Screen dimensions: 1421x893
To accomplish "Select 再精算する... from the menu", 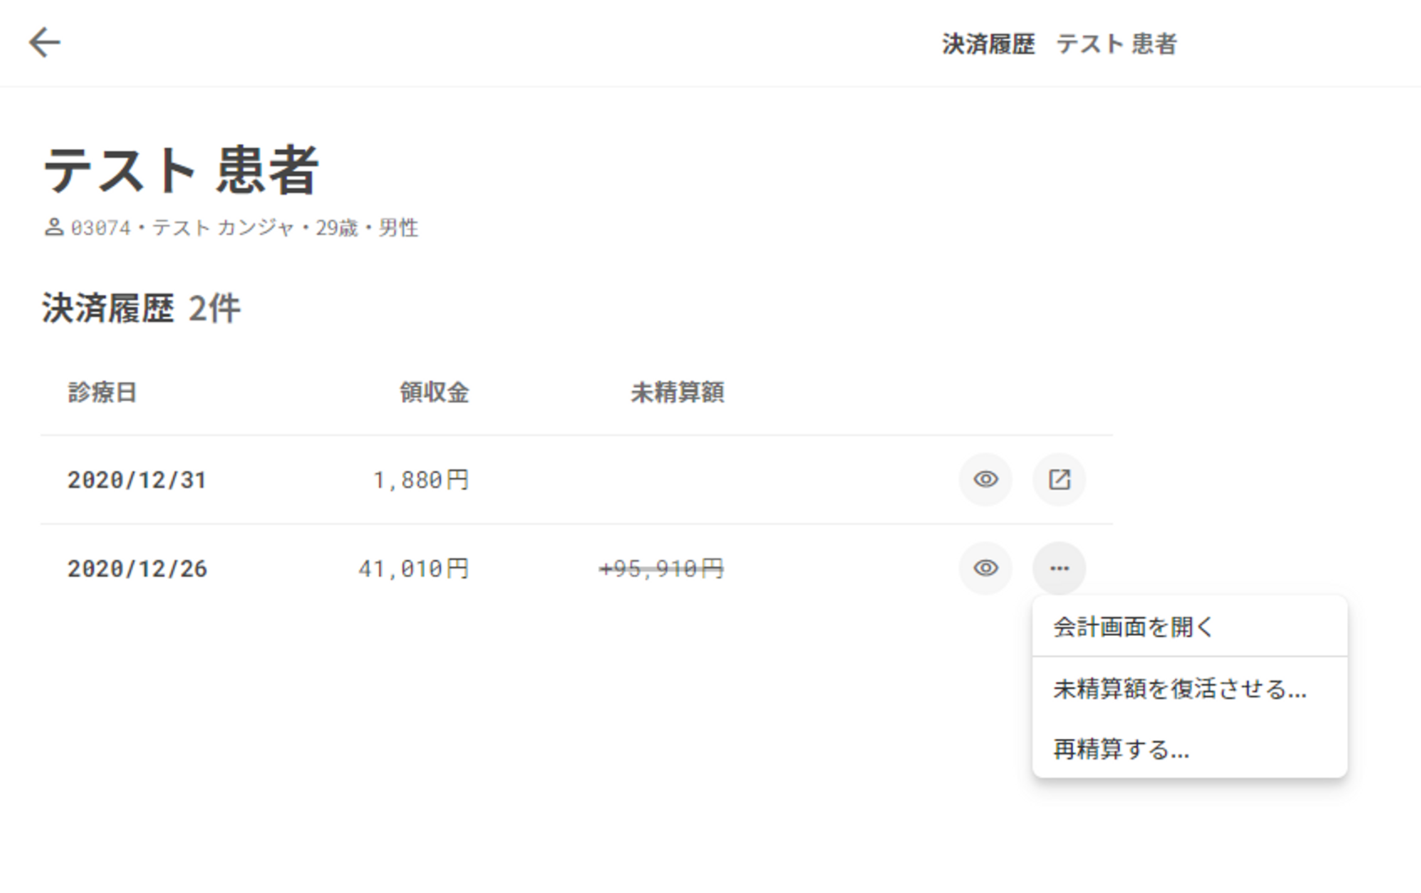I will (1121, 749).
